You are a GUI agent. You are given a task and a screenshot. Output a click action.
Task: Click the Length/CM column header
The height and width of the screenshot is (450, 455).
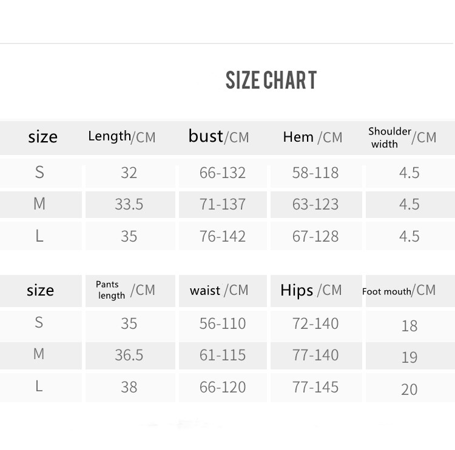[x=122, y=137]
